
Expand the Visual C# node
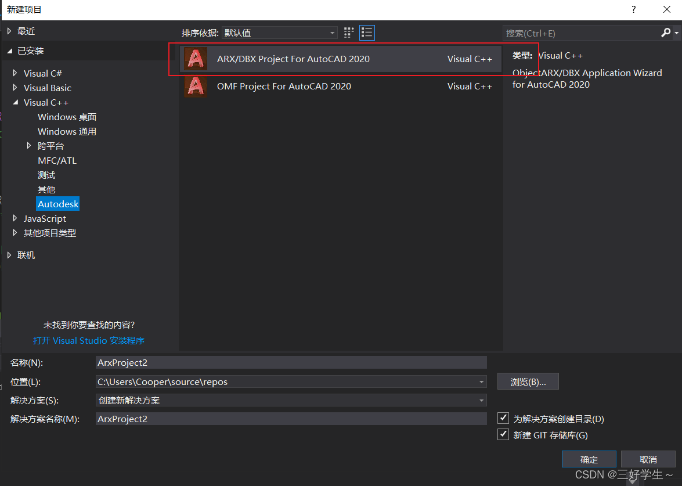pos(15,72)
